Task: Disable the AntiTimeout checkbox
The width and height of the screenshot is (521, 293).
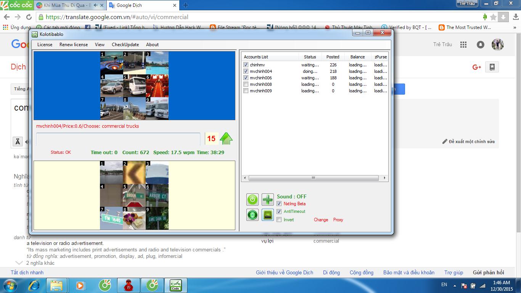Action: [279, 211]
